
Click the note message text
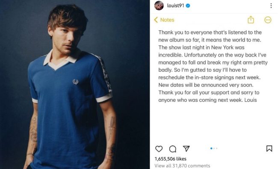[213, 66]
